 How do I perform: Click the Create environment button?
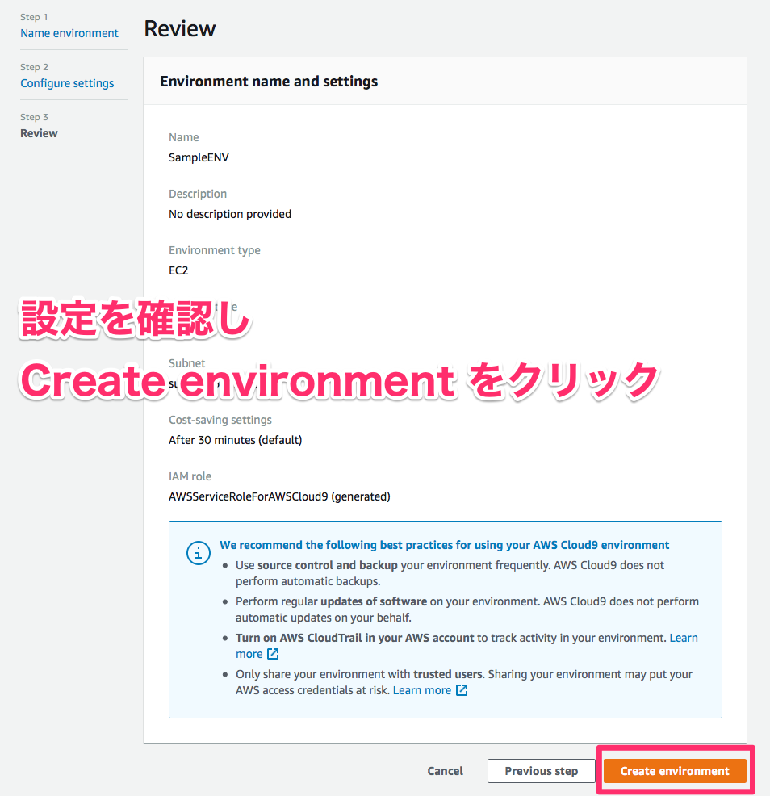coord(675,771)
